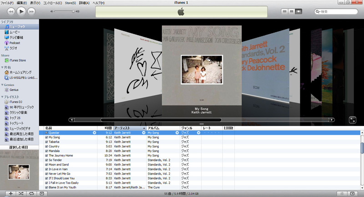Screen dimensions: 364x197
Task: Collapse the プレイリスト sidebar section
Action: [x=2, y=97]
